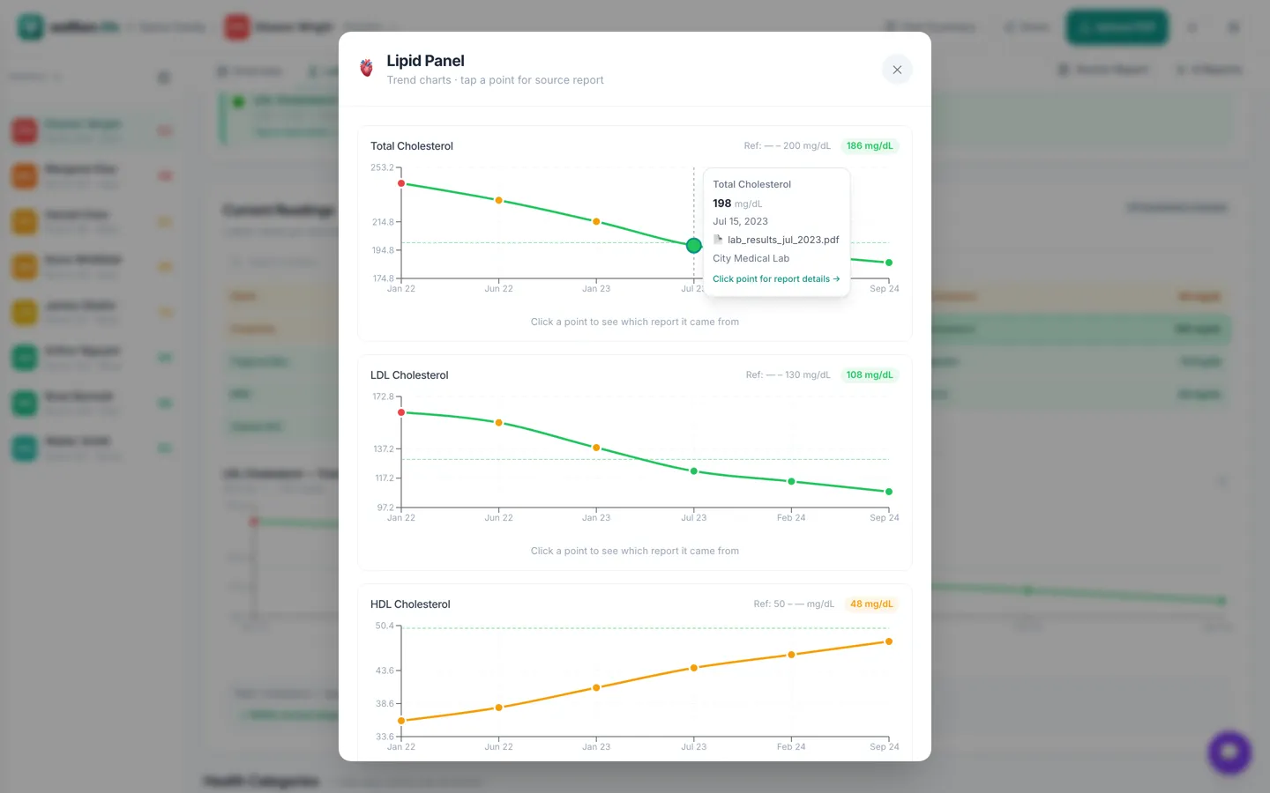
Task: Close the Lipid Panel dialog
Action: (897, 70)
